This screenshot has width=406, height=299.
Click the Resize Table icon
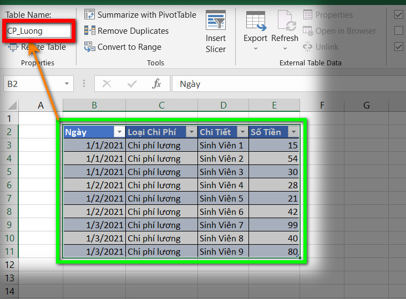tap(13, 47)
